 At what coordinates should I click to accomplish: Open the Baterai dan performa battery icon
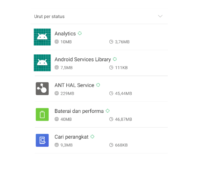pyautogui.click(x=42, y=115)
